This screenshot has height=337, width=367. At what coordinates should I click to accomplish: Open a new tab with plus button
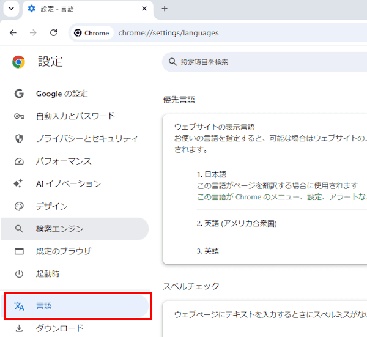165,9
